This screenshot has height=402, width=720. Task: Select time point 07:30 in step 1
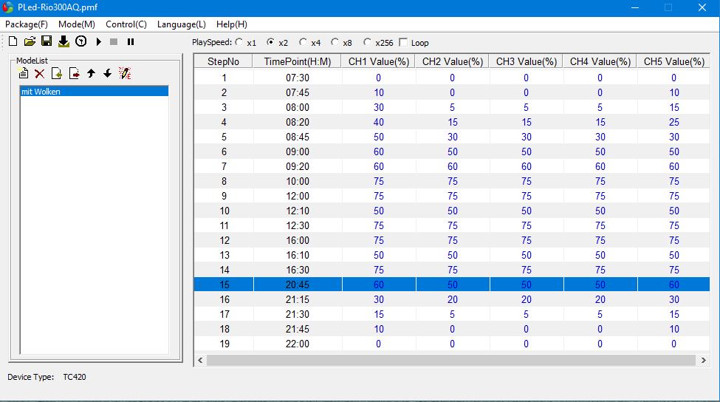298,78
